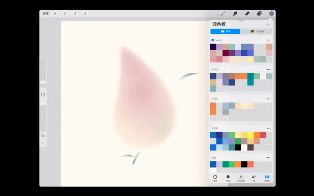Activate the Transform arrow tool
The width and height of the screenshot is (314, 196).
point(85,13)
